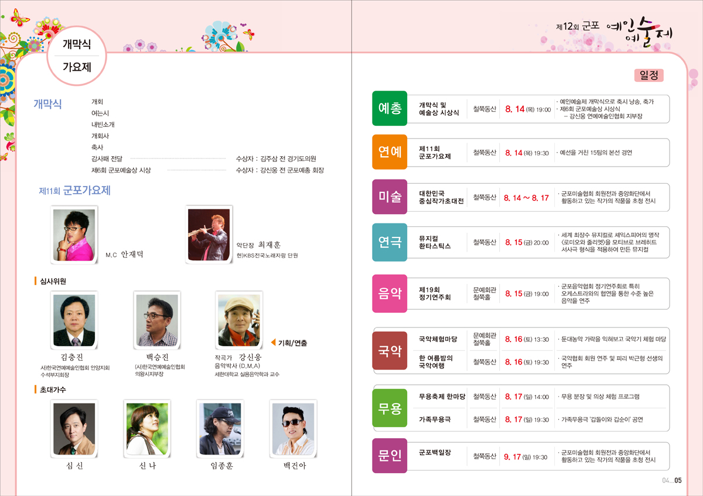Select the 개막식 가요제 circular tab

click(x=77, y=56)
